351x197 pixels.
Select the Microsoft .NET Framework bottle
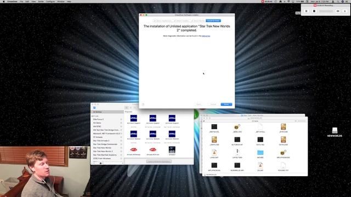(107, 134)
